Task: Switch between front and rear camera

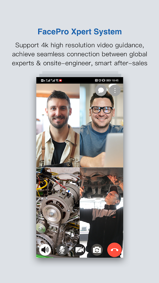Action: (x=97, y=250)
